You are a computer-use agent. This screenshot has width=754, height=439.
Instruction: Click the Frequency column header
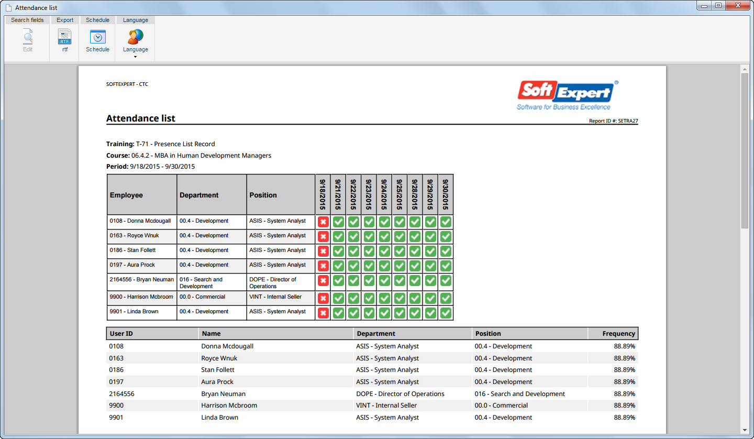(x=618, y=333)
